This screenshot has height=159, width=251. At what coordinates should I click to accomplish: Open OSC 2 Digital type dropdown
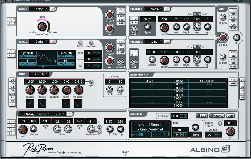[39, 42]
